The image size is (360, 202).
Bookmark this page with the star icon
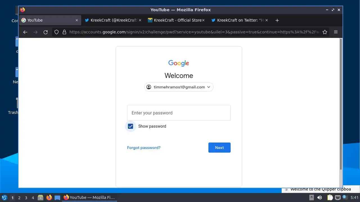tap(325, 32)
